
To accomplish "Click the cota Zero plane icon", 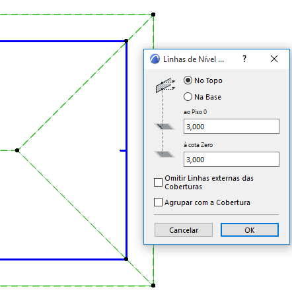I will click(x=164, y=154).
